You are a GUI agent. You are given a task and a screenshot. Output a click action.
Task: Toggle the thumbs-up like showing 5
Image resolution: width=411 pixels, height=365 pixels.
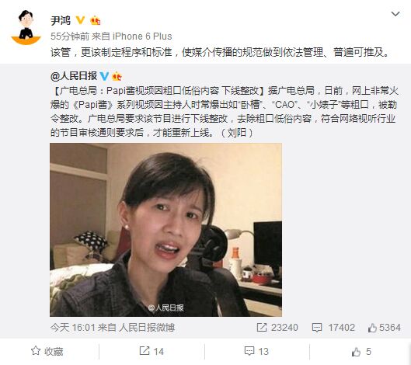click(x=361, y=351)
